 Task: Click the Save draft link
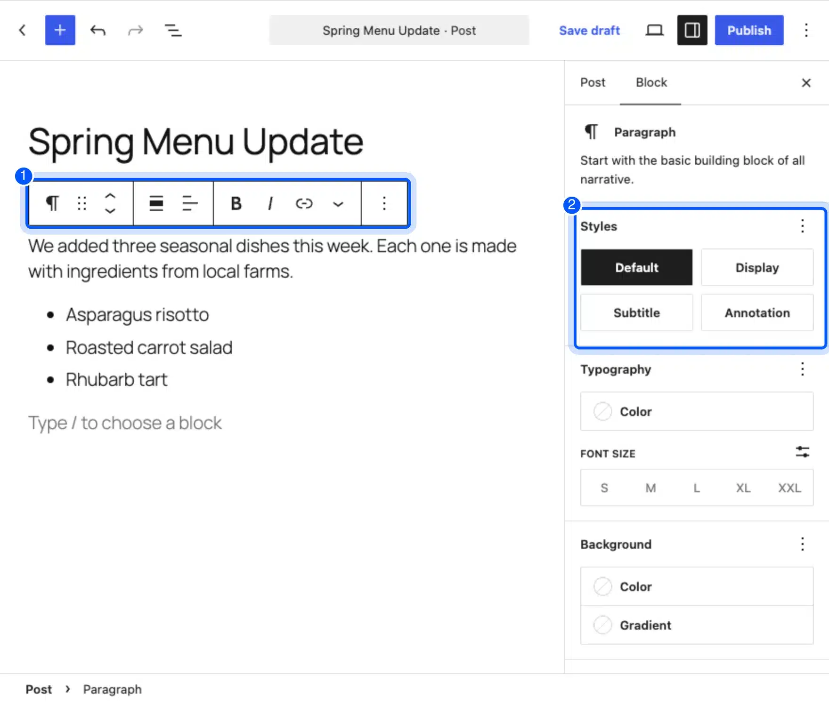pyautogui.click(x=589, y=31)
